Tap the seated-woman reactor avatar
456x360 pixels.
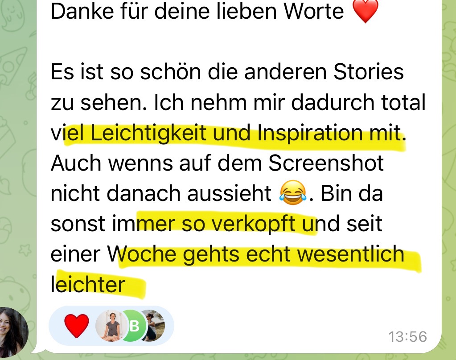point(111,326)
